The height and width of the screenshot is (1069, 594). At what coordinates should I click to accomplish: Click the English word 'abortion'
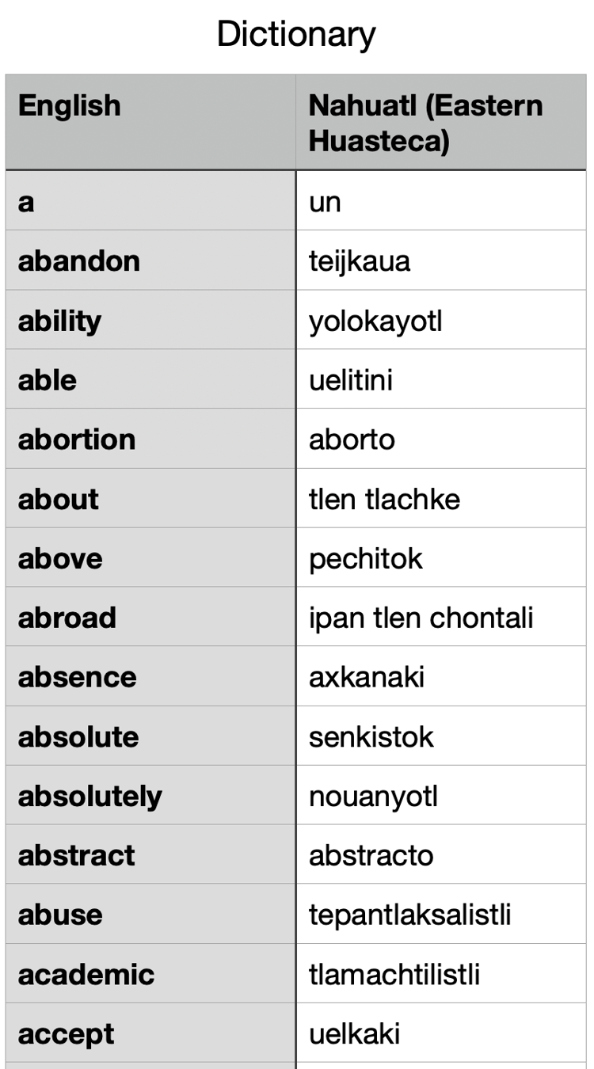[x=77, y=439]
